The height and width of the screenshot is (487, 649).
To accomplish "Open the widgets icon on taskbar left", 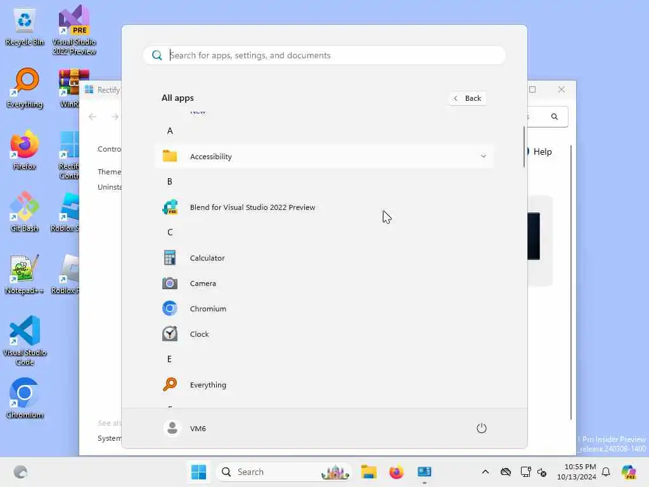I will pos(20,472).
